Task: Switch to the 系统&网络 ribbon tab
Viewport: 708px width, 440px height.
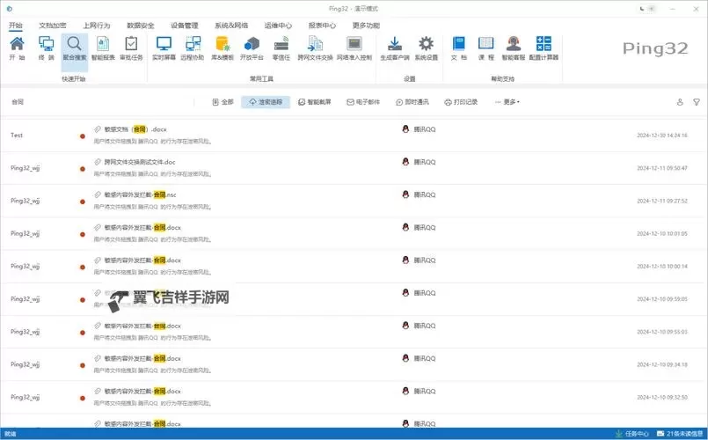Action: pyautogui.click(x=231, y=26)
